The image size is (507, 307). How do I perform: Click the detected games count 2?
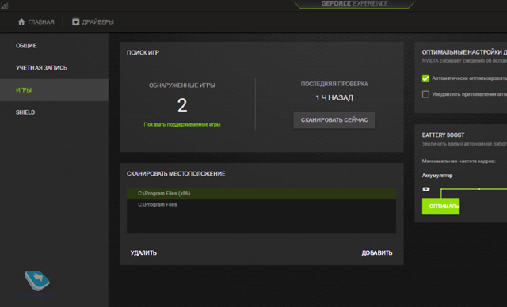click(182, 105)
